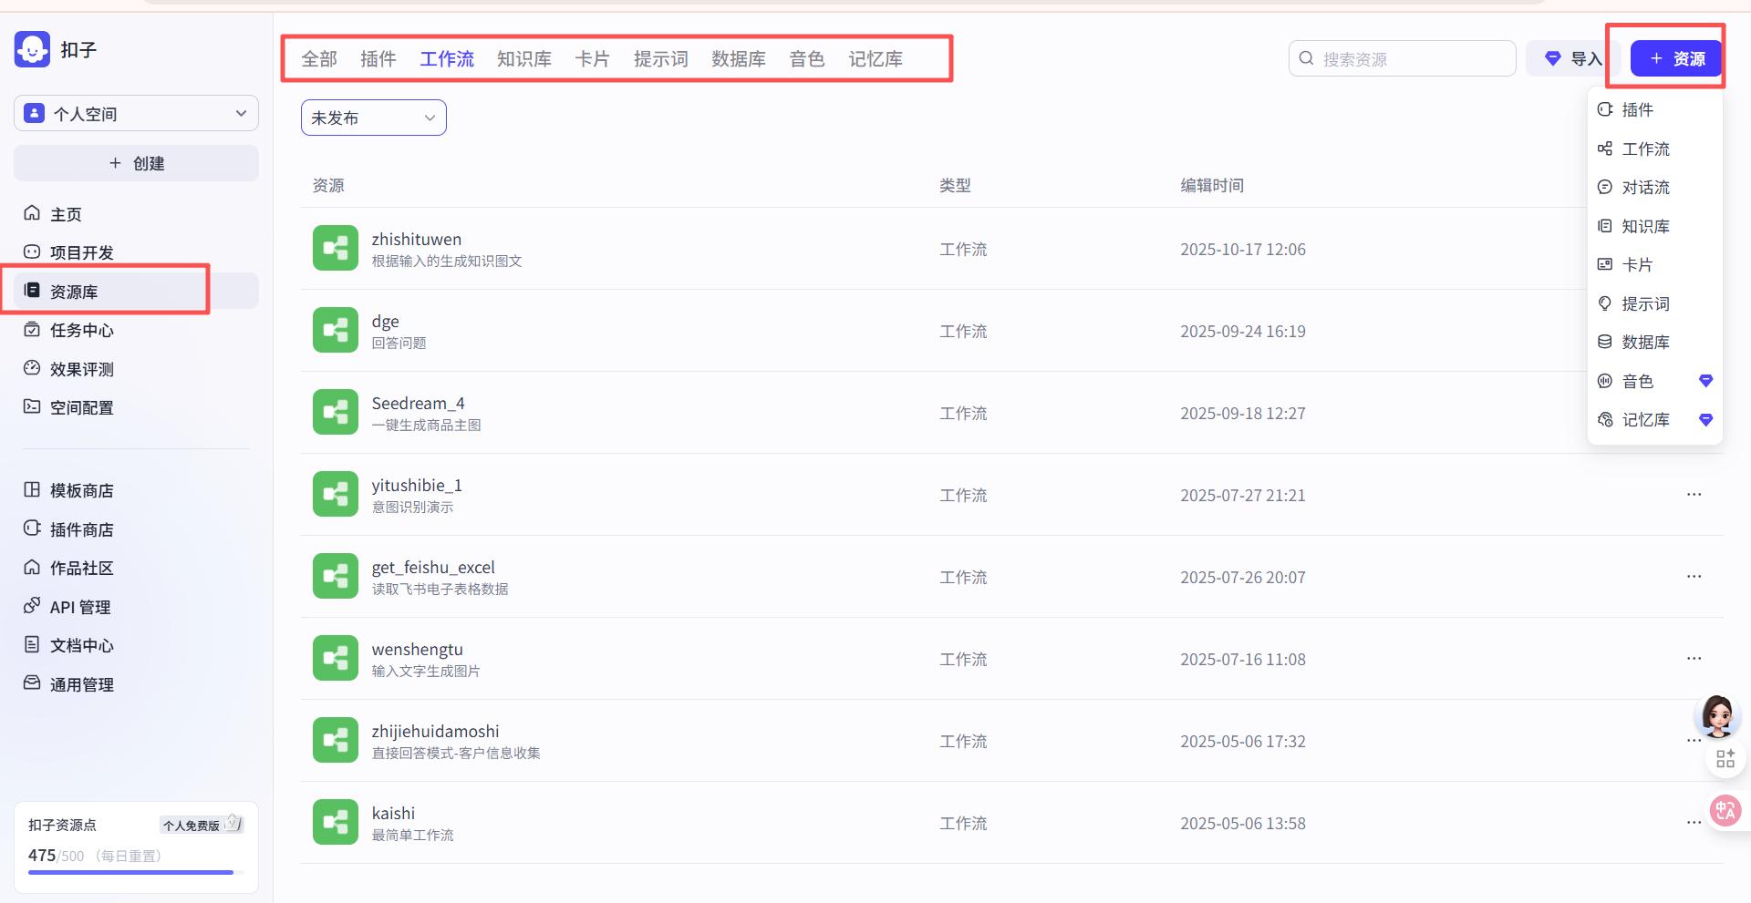Expand the 未发布 status dropdown
1751x903 pixels.
click(372, 117)
